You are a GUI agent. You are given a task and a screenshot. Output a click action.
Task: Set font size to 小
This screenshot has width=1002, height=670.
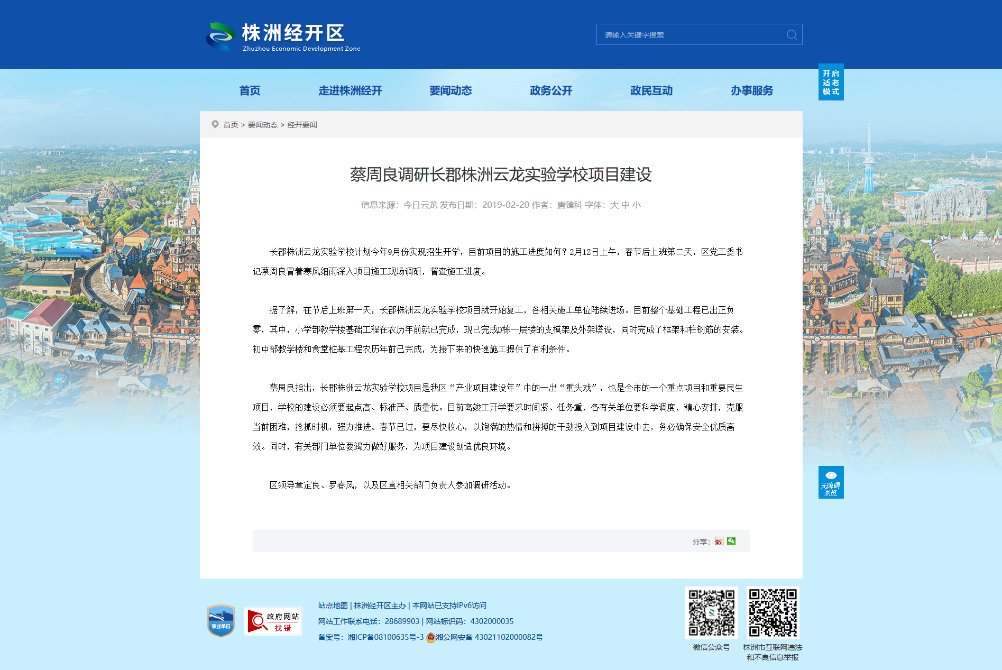[636, 205]
